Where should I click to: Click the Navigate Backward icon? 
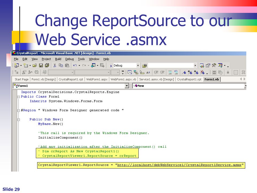click(93, 65)
